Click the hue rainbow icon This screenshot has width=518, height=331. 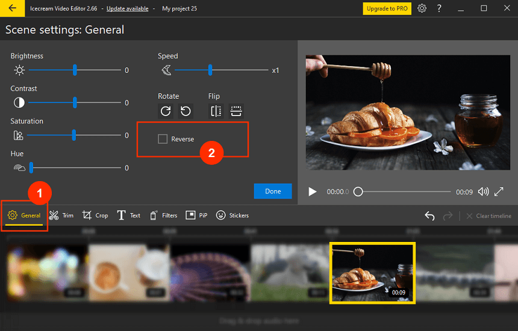coord(19,168)
